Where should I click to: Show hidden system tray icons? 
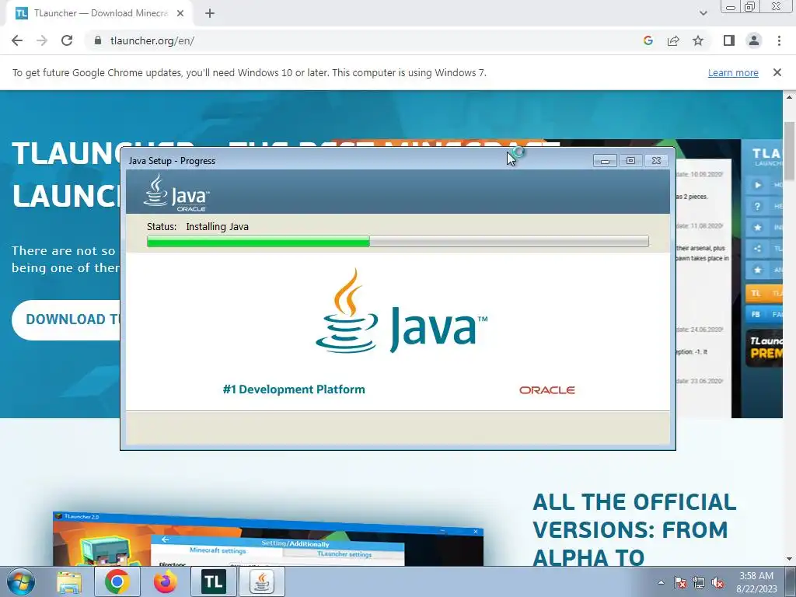pos(661,583)
